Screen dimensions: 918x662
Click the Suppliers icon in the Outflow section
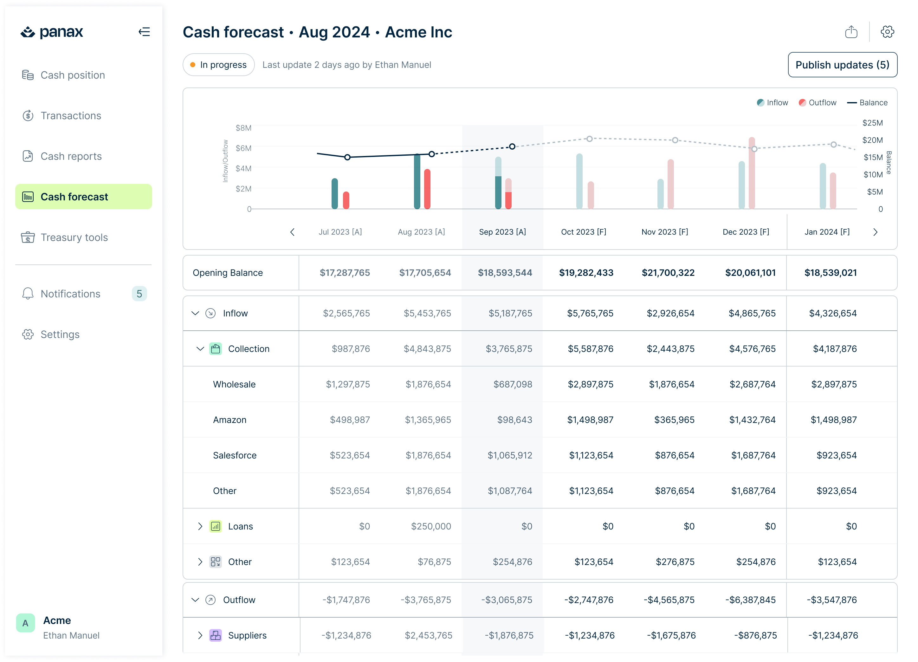[215, 635]
